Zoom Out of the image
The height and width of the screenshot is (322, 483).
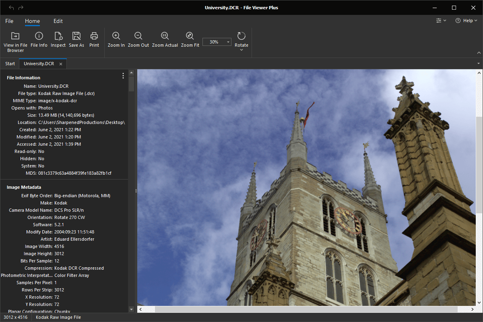[x=138, y=40]
